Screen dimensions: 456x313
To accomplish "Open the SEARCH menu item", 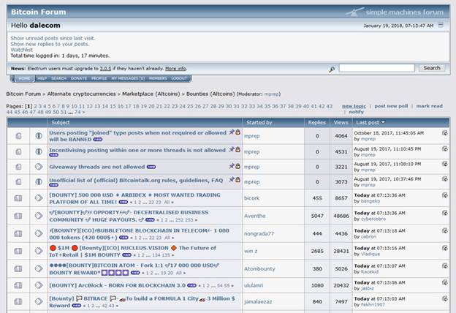I will [x=58, y=78].
